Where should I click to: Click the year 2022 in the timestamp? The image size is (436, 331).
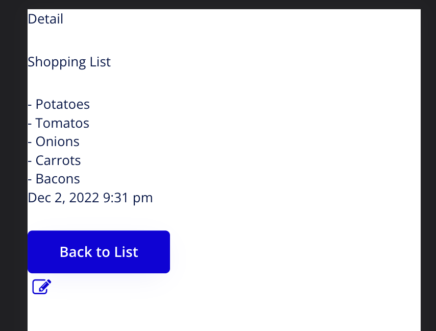pos(84,198)
